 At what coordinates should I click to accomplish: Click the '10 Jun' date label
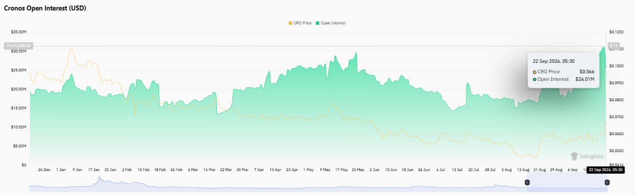coord(391,170)
